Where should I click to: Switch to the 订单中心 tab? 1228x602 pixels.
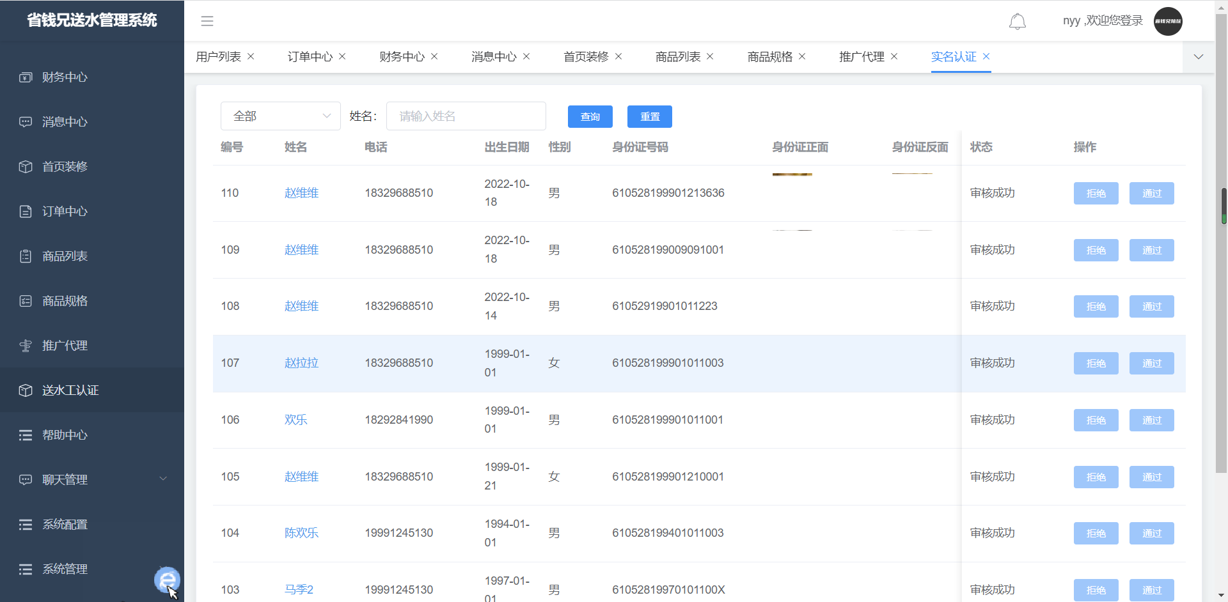310,57
